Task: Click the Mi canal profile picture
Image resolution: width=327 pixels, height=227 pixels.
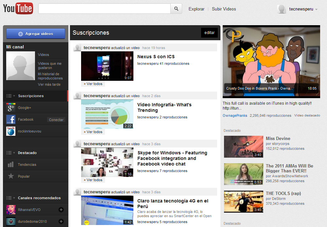Action: point(20,66)
